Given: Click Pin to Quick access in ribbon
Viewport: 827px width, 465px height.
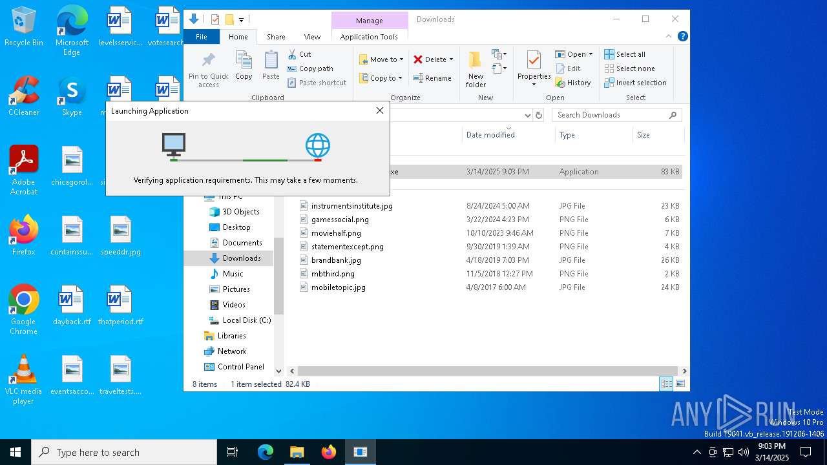Looking at the screenshot, I should tap(208, 70).
